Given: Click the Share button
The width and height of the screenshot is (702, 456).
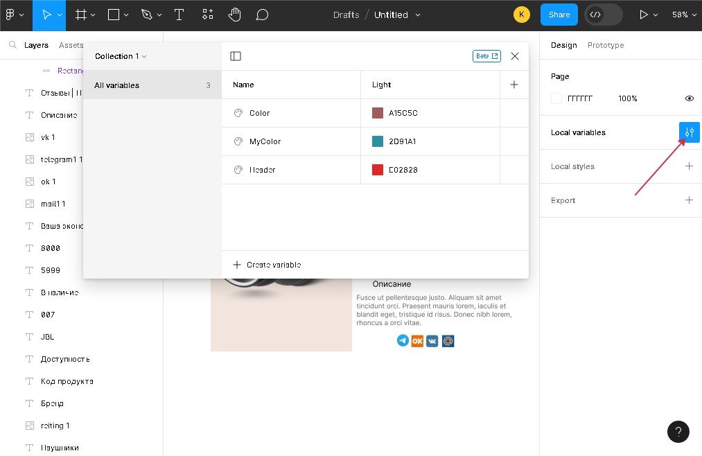Looking at the screenshot, I should 559,15.
